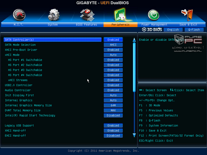Click the scrollbar track below the thumb
Viewport: 207px width, 155px height.
point(134,113)
